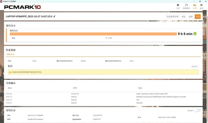208x123 pixels.
Task: Click the 对比 (compare) button
Action: click(x=184, y=17)
